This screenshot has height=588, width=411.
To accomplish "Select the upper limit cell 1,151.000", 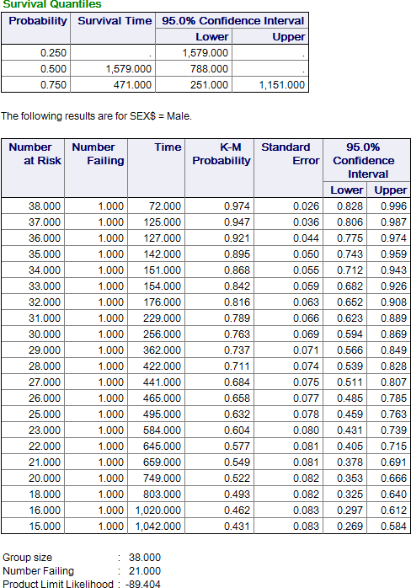I will point(281,85).
